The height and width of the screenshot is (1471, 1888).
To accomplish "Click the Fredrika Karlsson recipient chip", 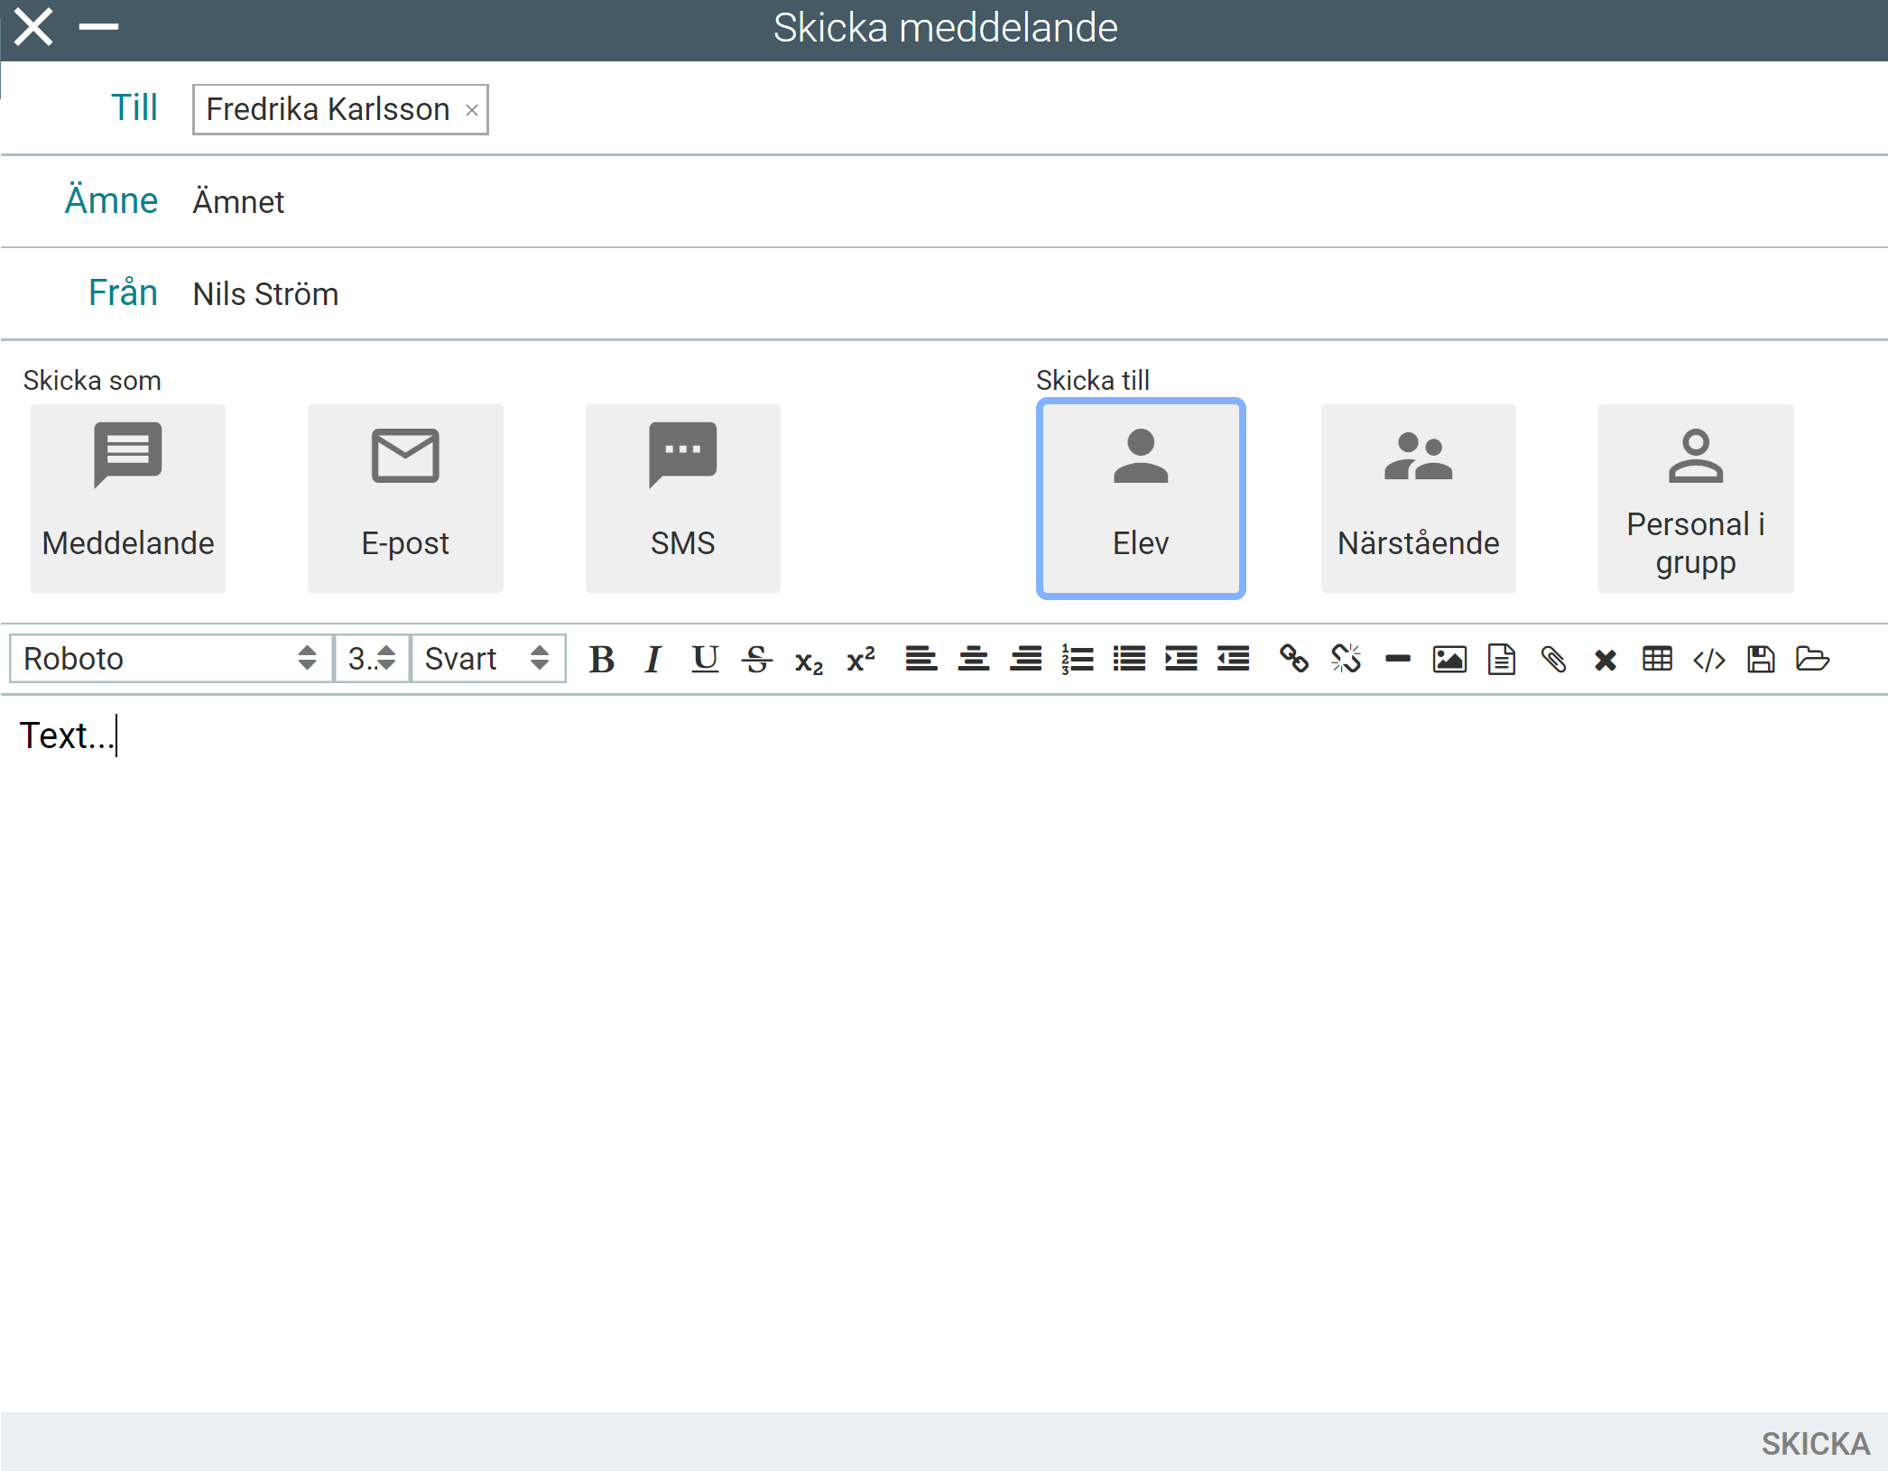I will 340,109.
